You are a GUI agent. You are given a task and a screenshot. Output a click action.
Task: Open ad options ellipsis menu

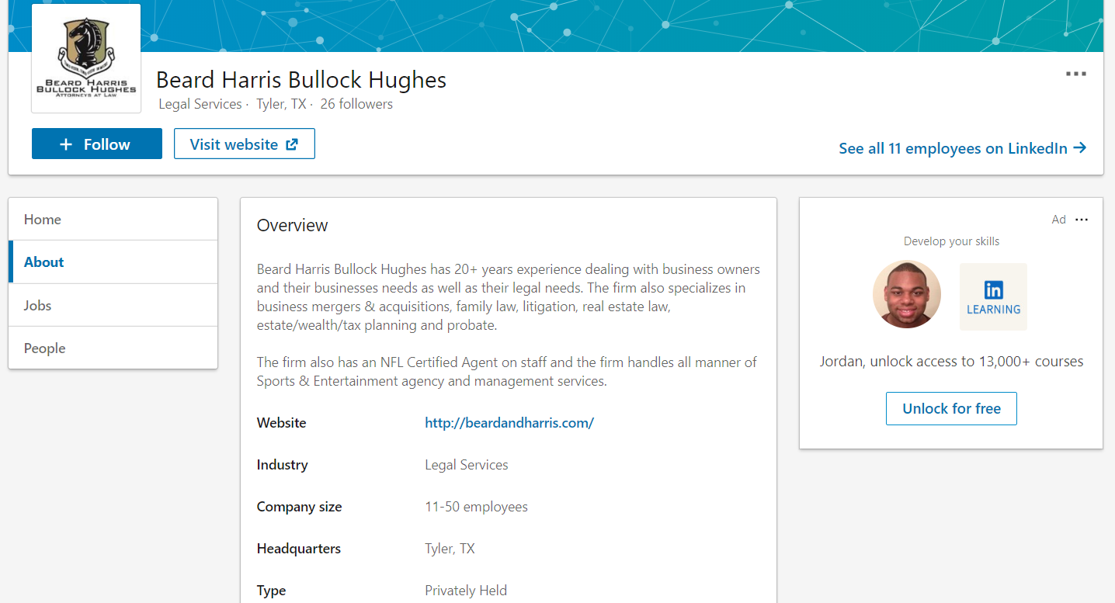(x=1082, y=220)
